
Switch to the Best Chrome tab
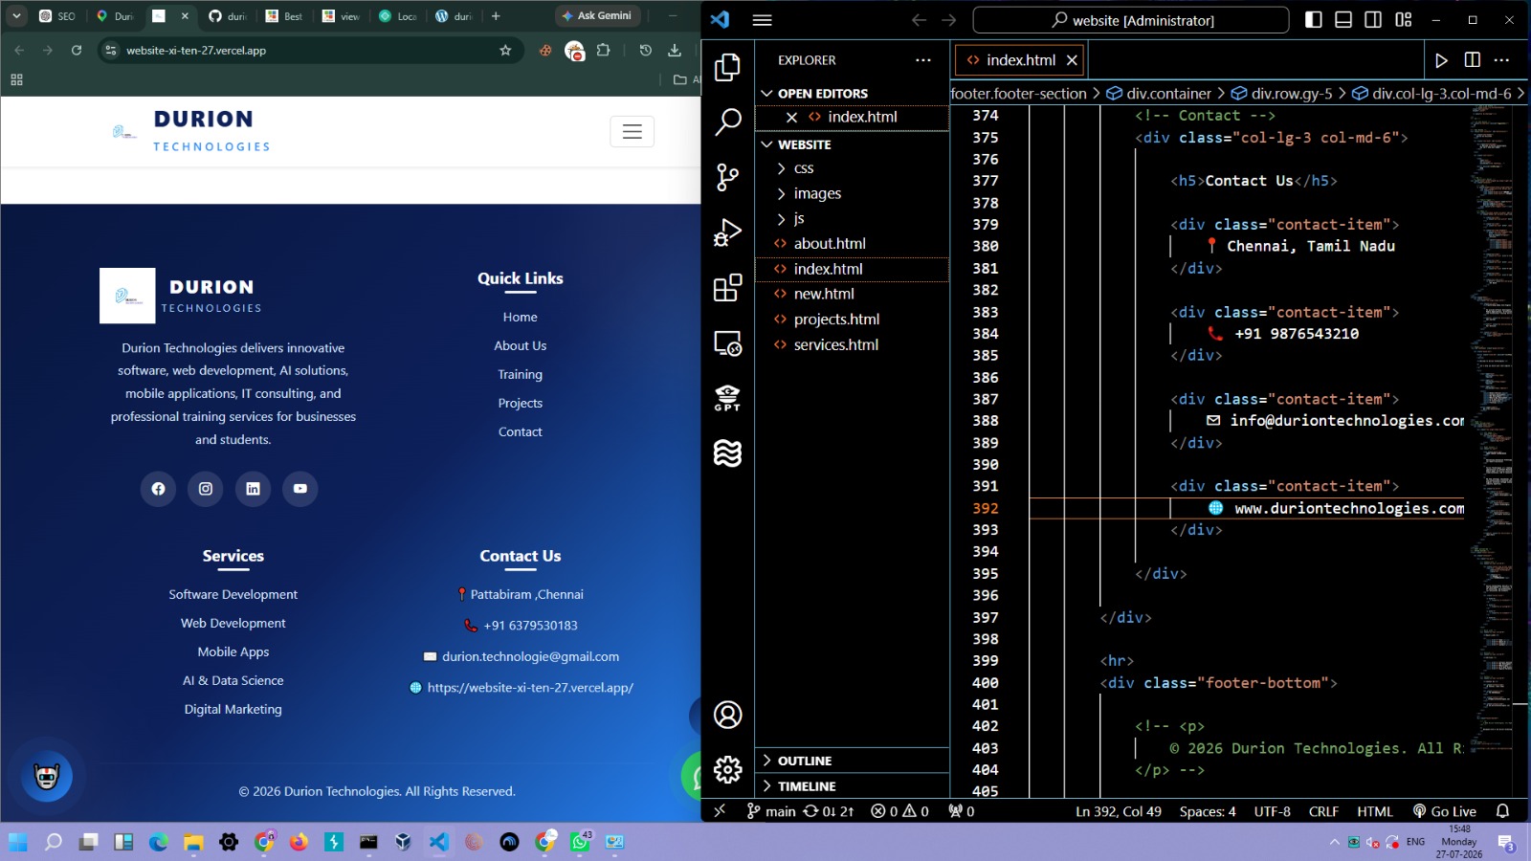(x=284, y=16)
